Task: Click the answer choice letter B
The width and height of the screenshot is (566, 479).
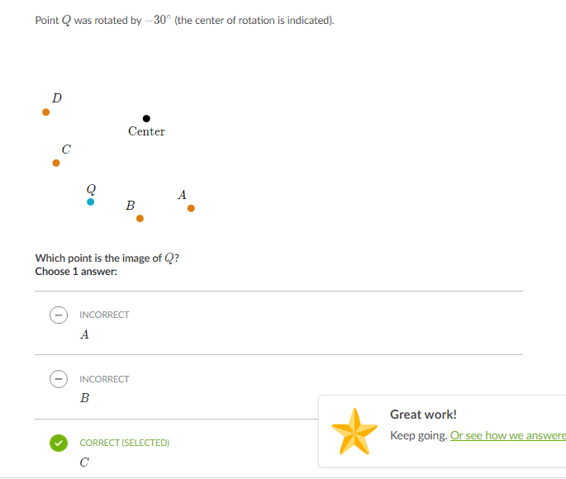Action: click(x=84, y=398)
